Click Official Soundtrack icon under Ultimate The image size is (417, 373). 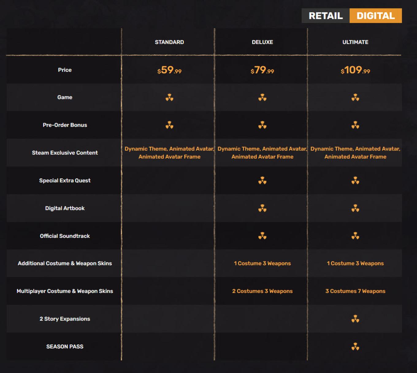pyautogui.click(x=355, y=236)
